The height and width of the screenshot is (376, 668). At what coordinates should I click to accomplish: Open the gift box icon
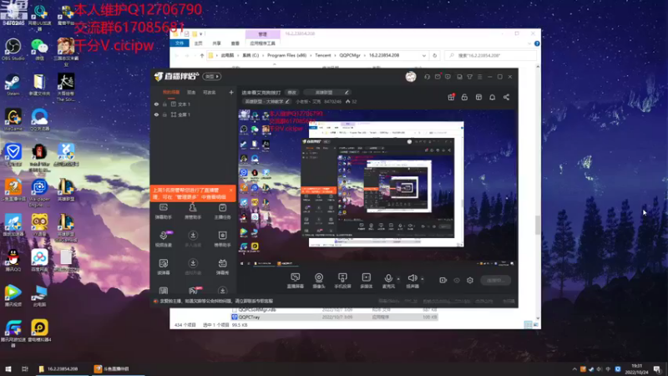click(451, 97)
